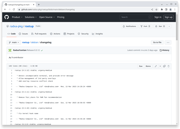View the file Raw

coord(141,66)
